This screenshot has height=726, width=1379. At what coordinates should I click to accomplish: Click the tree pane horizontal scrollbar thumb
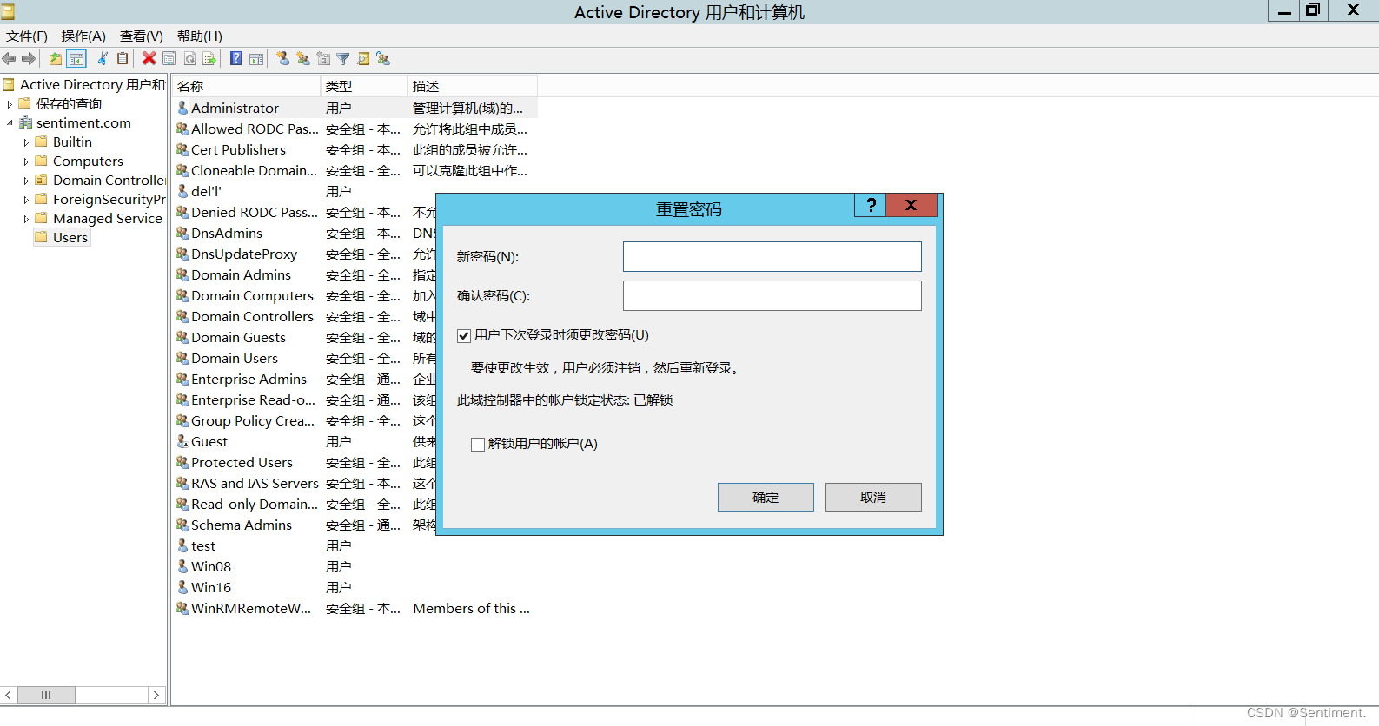(46, 695)
